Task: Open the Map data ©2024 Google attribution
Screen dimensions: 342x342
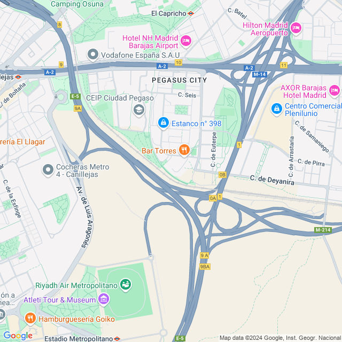Action: tap(280, 338)
